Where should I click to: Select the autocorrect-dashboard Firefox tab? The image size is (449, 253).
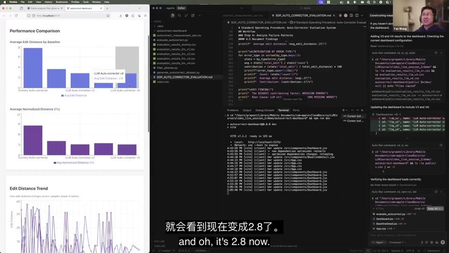84,8
